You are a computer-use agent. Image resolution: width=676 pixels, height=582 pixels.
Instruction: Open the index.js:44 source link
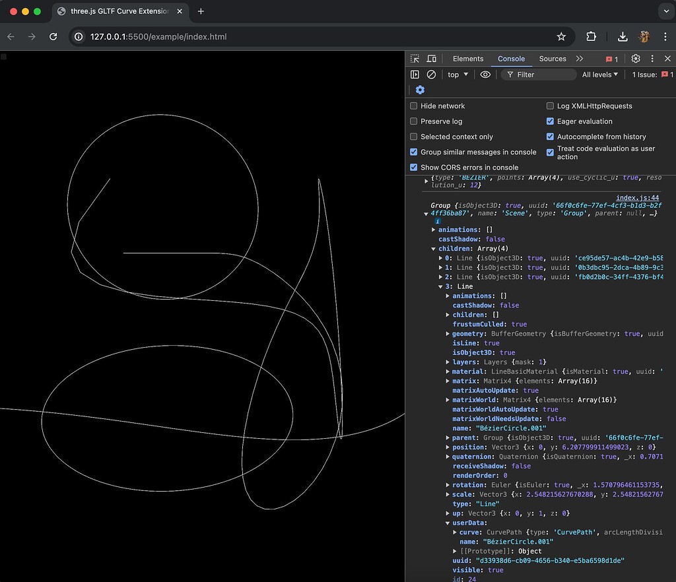coord(637,197)
